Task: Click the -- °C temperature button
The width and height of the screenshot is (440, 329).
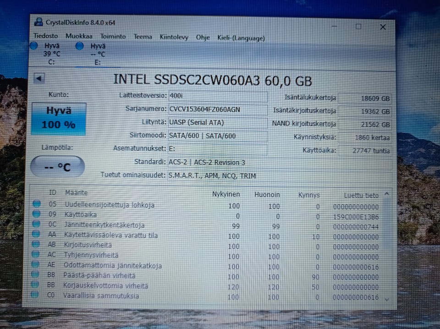Action: [58, 167]
